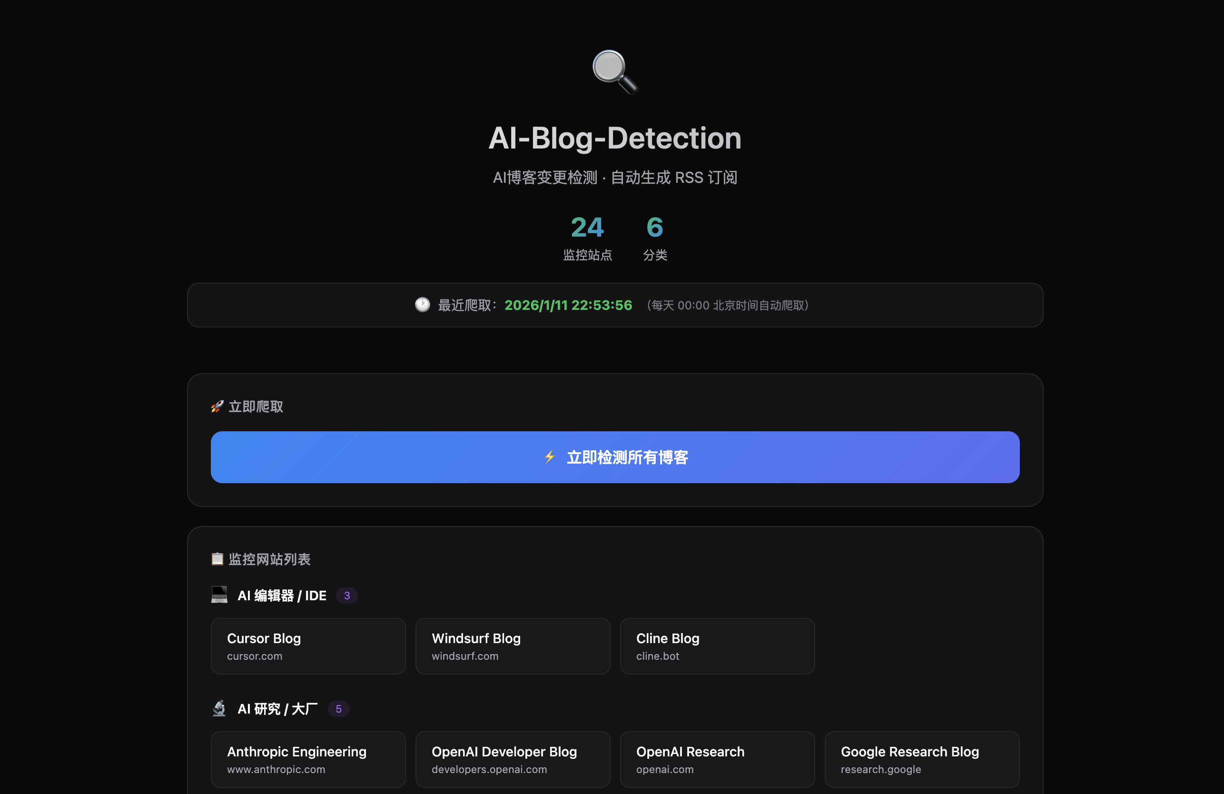The height and width of the screenshot is (794, 1224).
Task: Open the Google Research Blog card
Action: [922, 759]
